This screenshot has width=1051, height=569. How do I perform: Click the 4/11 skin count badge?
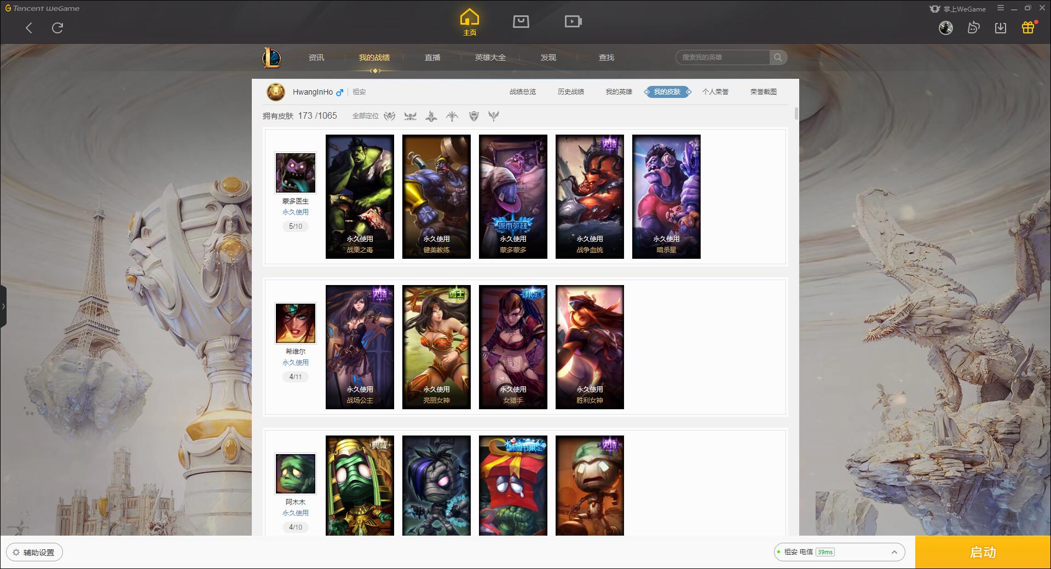pyautogui.click(x=296, y=377)
